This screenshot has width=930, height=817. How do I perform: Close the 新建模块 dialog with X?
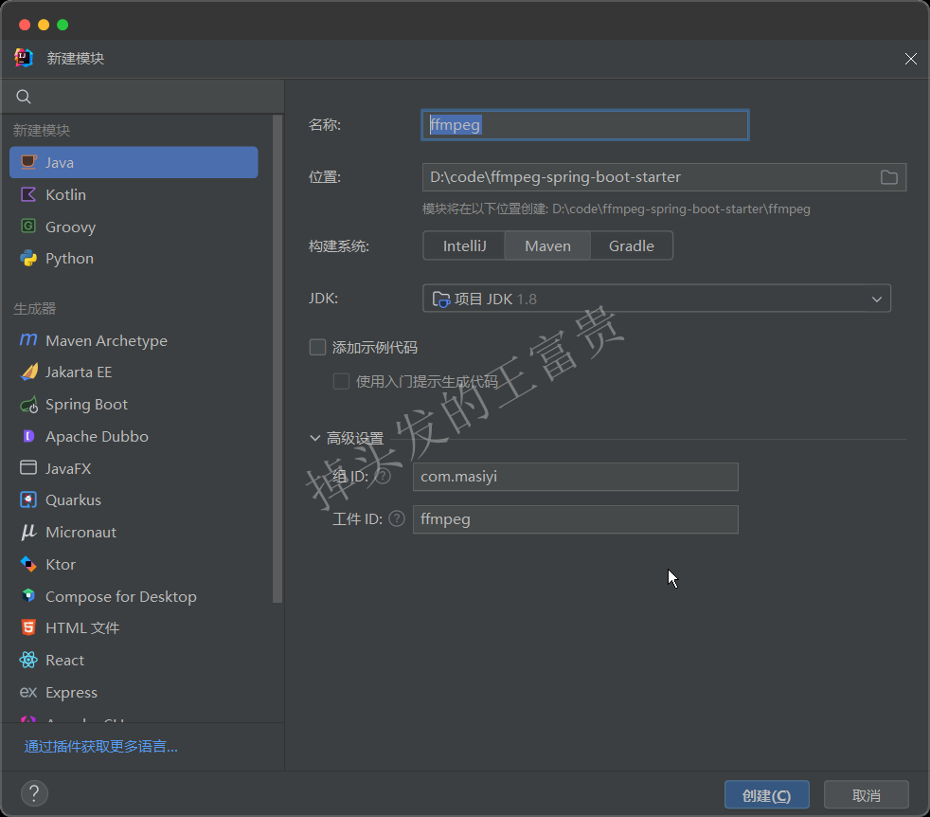click(x=910, y=58)
